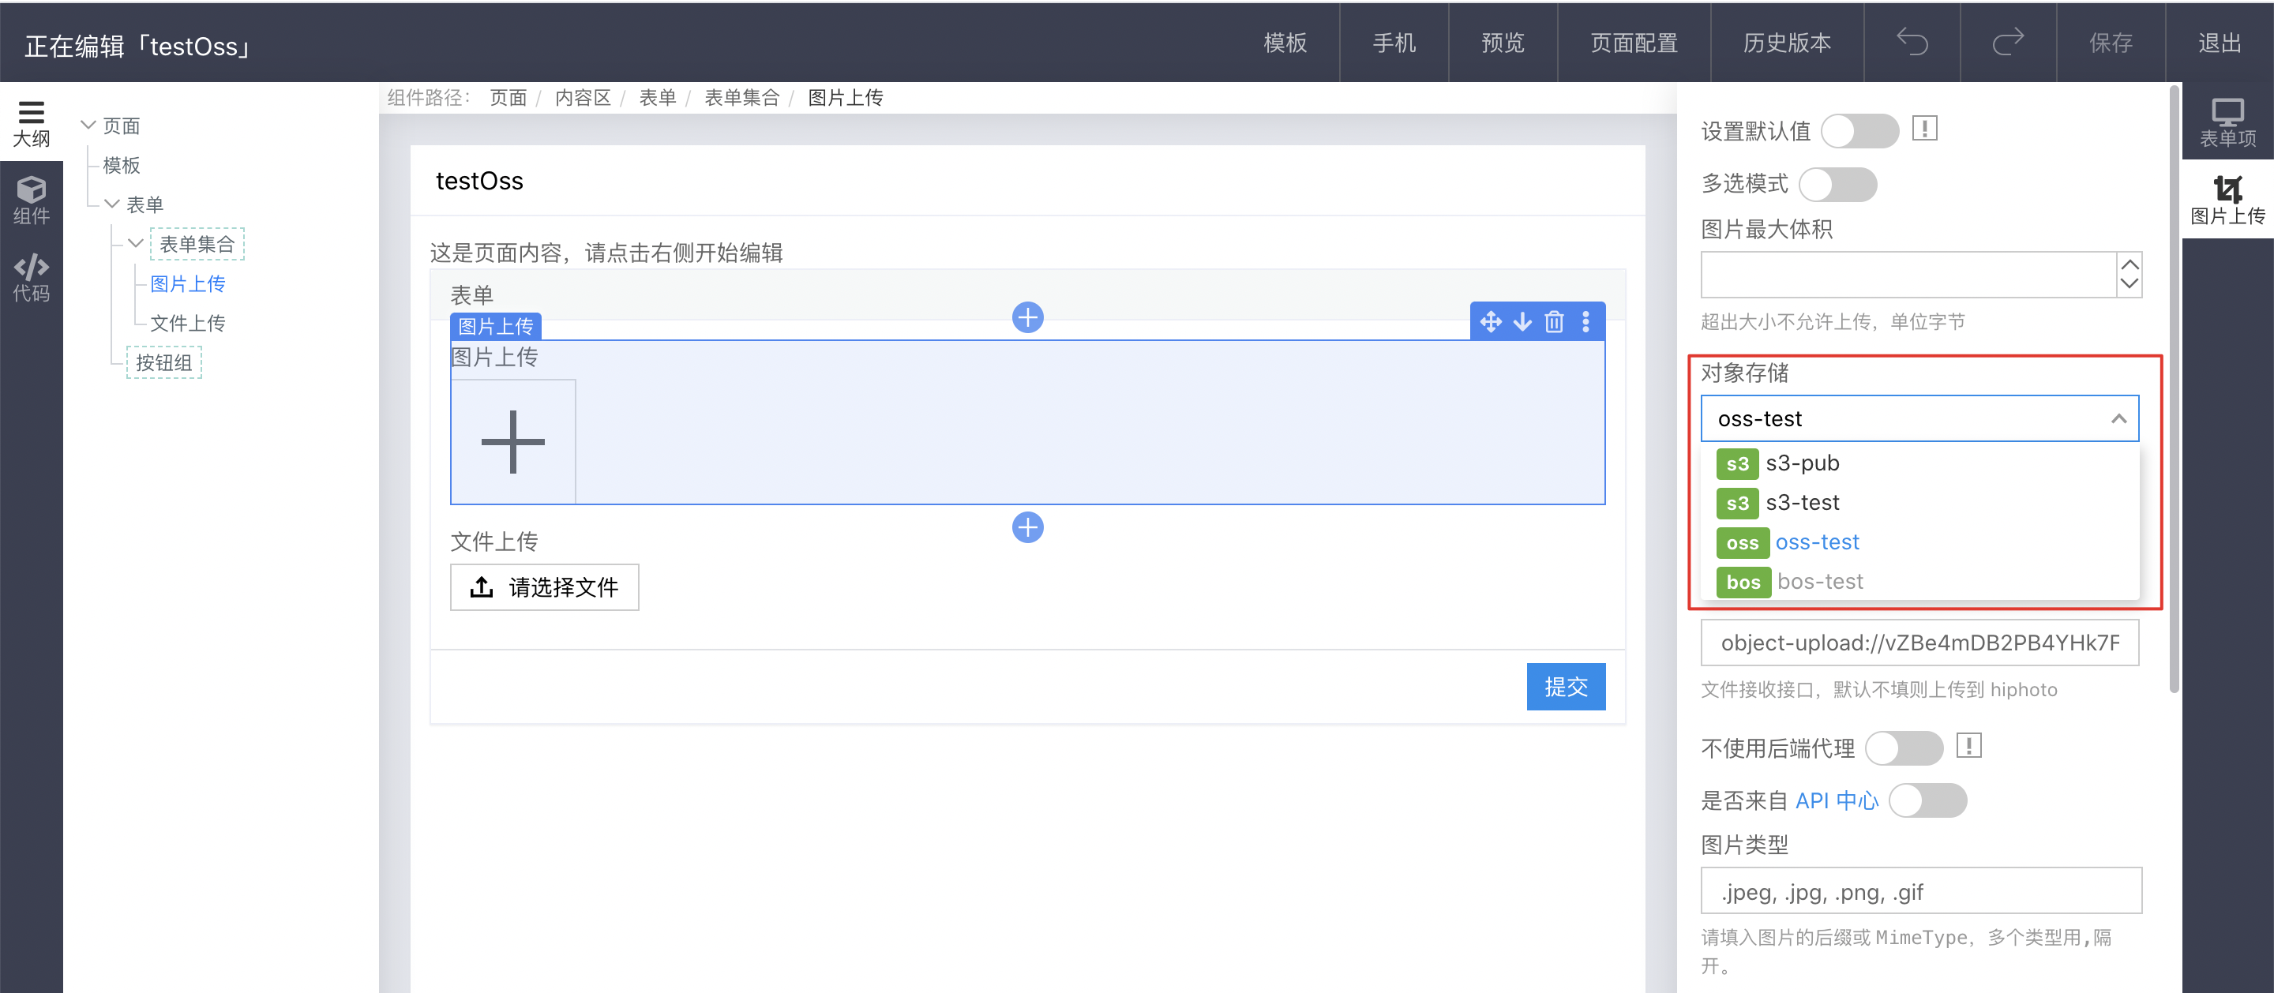This screenshot has width=2274, height=993.
Task: Click 退出 to exit the editor
Action: coord(2220,43)
